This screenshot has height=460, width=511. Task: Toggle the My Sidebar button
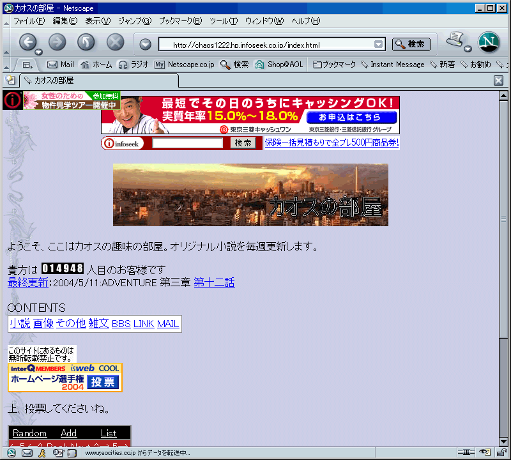tap(27, 65)
